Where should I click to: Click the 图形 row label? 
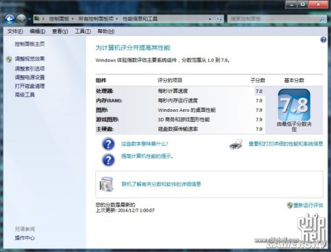(102, 110)
